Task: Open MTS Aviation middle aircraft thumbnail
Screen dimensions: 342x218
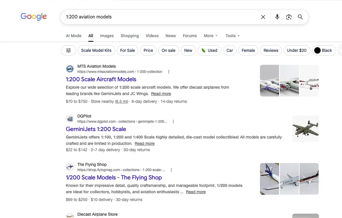Action: click(x=289, y=81)
